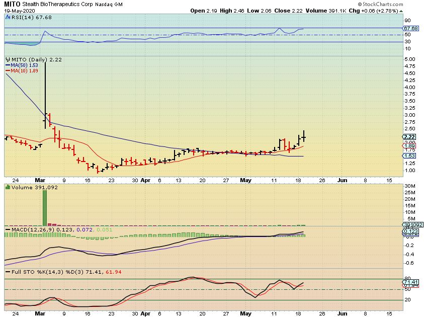Click the High 2.46 value
Screen dimensions: 424x317
[232, 11]
